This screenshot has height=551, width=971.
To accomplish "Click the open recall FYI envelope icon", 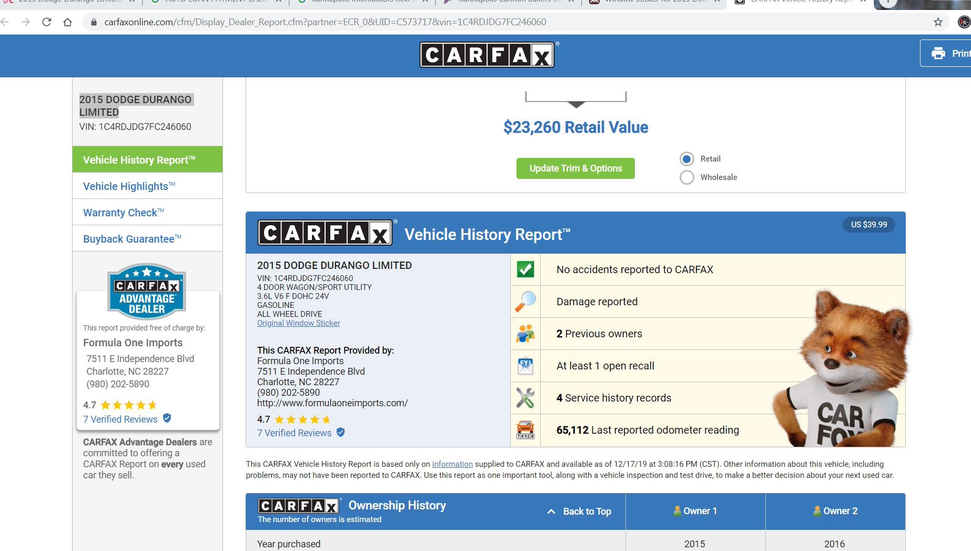I will (525, 366).
